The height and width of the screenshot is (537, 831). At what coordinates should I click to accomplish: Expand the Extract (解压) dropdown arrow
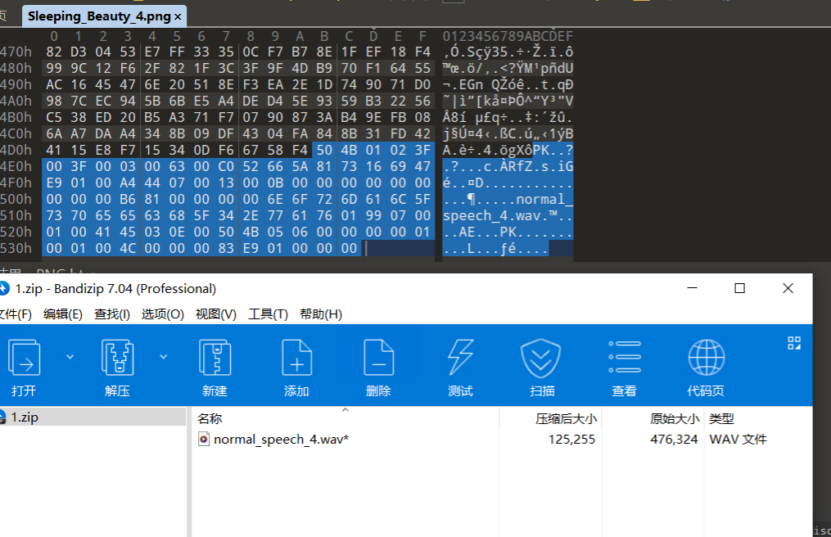coord(163,357)
